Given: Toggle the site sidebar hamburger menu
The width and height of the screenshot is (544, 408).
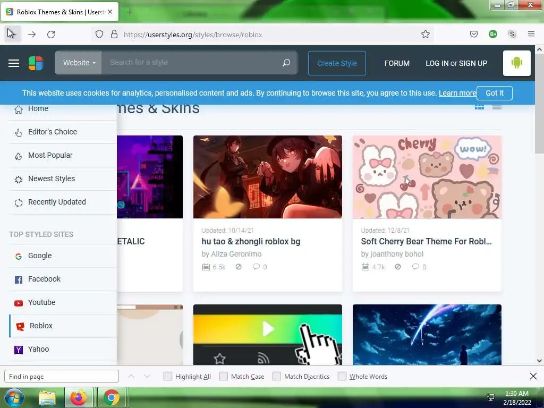Looking at the screenshot, I should point(14,63).
